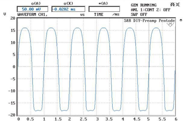Click the 5.5 tick on the time axis

(x=162, y=119)
